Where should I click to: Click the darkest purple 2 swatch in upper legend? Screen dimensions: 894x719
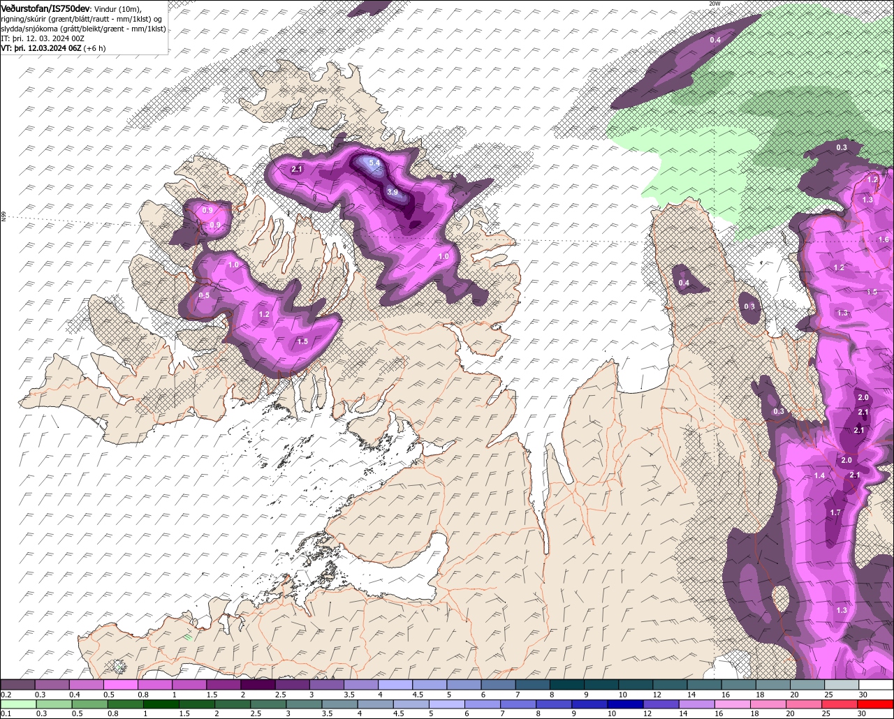pos(259,685)
